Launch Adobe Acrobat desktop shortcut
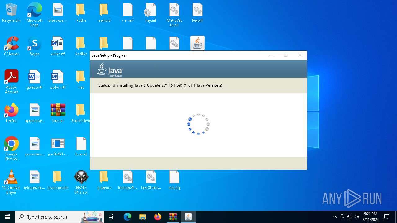 (11, 81)
